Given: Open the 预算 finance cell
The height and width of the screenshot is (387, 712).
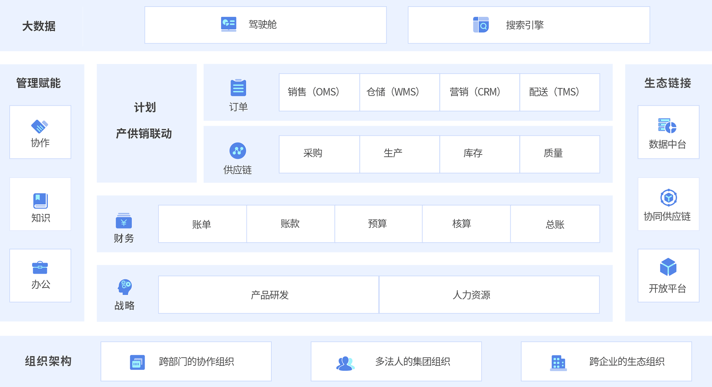Looking at the screenshot, I should click(378, 224).
